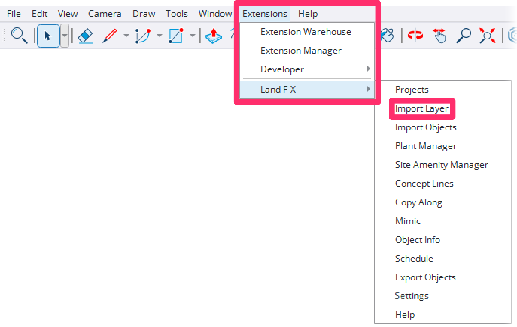517x327 pixels.
Task: Open Extension Manager from the menu
Action: [x=307, y=51]
